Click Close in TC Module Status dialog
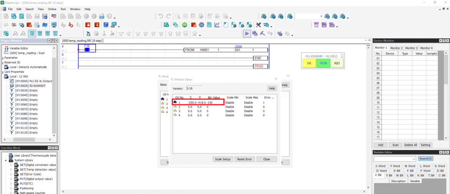Viewport: 450px width, 194px height. [x=267, y=159]
